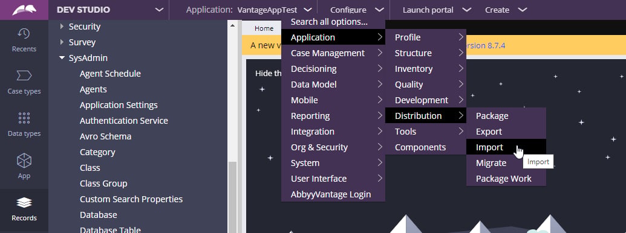Open the Case types icon
This screenshot has width=626, height=233.
[x=24, y=75]
